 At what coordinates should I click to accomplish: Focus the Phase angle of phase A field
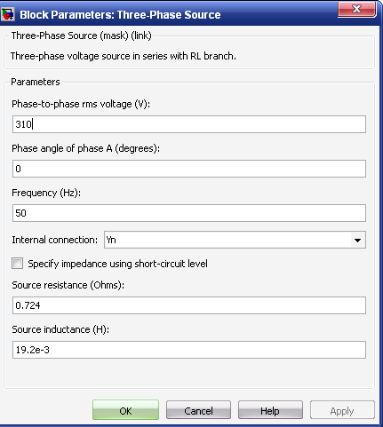(189, 169)
